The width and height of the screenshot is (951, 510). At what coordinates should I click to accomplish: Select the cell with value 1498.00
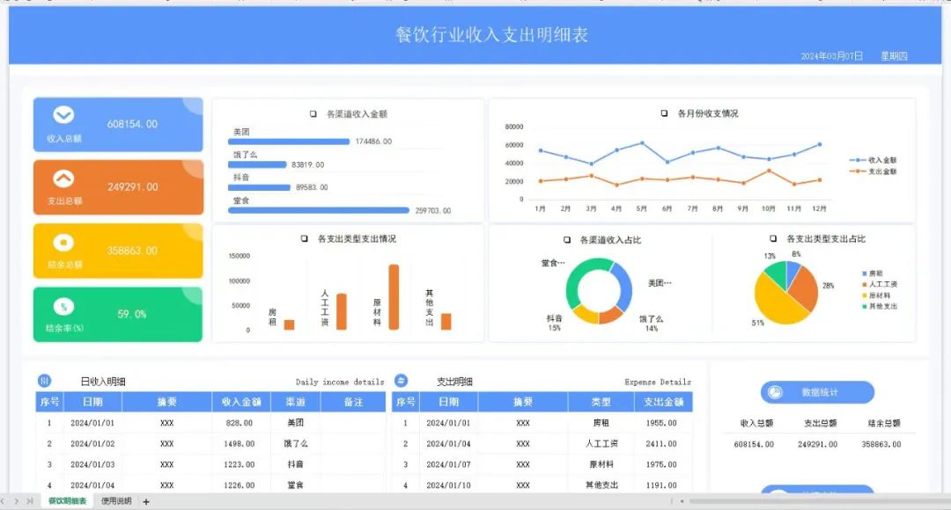[240, 443]
